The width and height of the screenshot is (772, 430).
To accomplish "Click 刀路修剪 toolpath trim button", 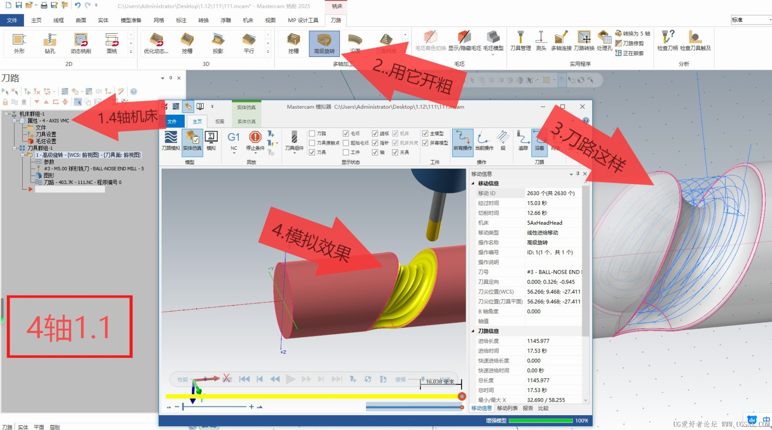I will (x=629, y=43).
